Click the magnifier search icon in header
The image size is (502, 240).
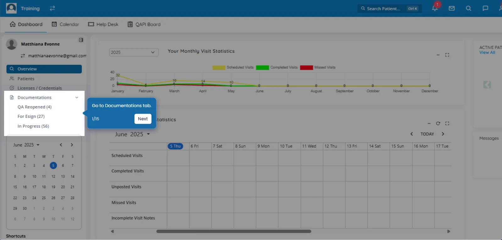(468, 8)
